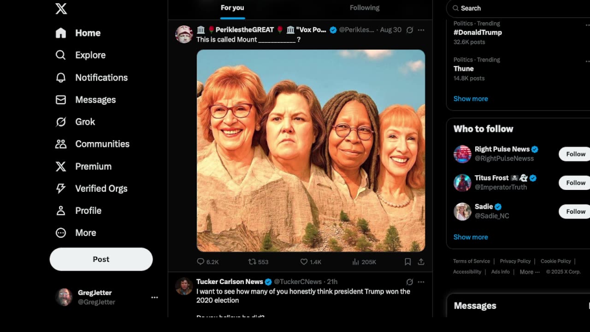The height and width of the screenshot is (332, 590).
Task: Follow Right Pulse News
Action: click(575, 154)
